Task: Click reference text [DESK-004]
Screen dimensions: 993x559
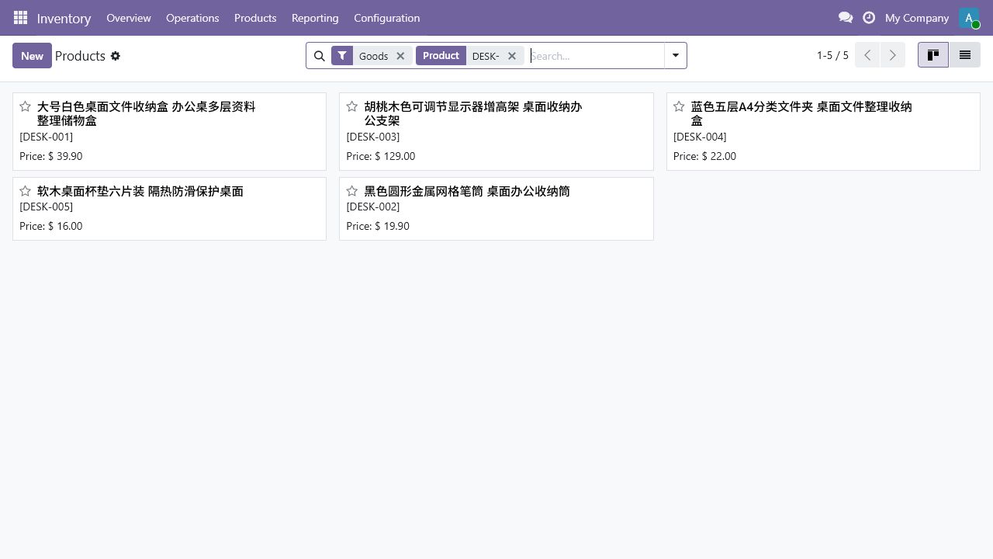Action: [x=700, y=137]
